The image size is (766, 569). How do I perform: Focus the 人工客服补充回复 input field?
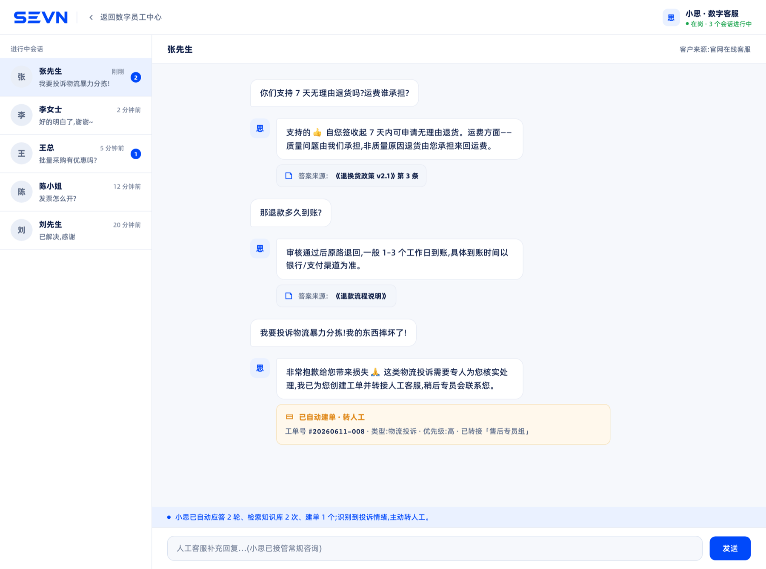click(434, 548)
